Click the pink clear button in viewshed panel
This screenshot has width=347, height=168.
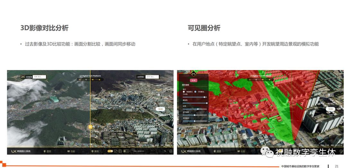(x=193, y=80)
